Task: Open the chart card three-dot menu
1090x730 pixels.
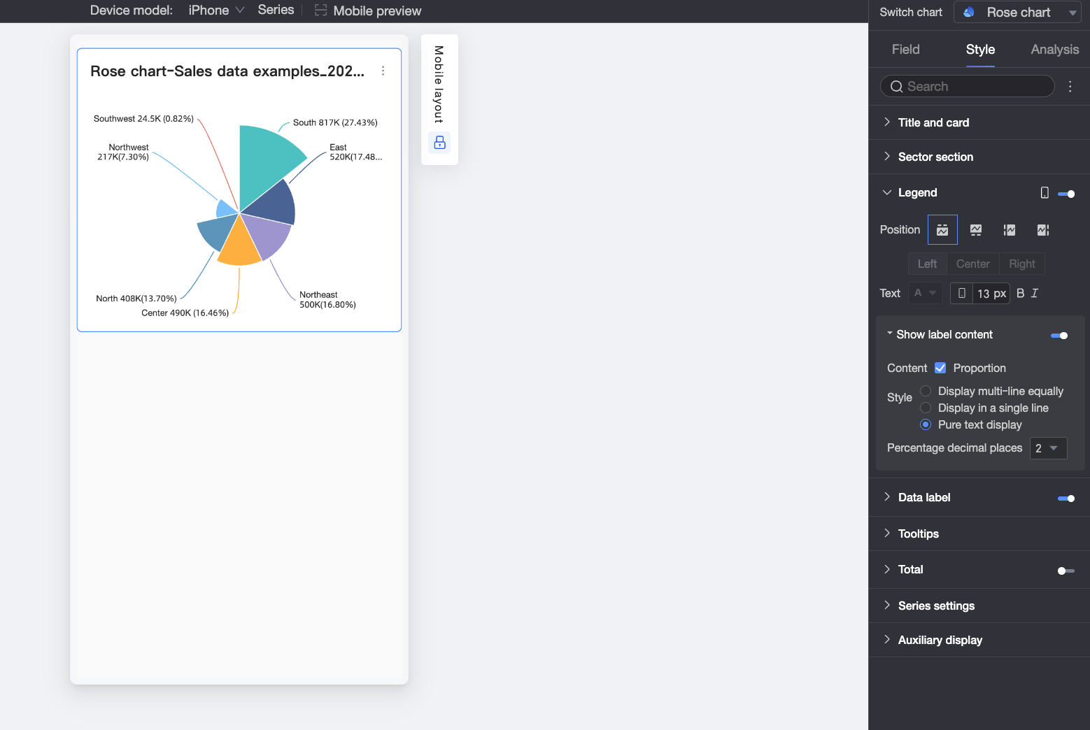Action: point(383,71)
